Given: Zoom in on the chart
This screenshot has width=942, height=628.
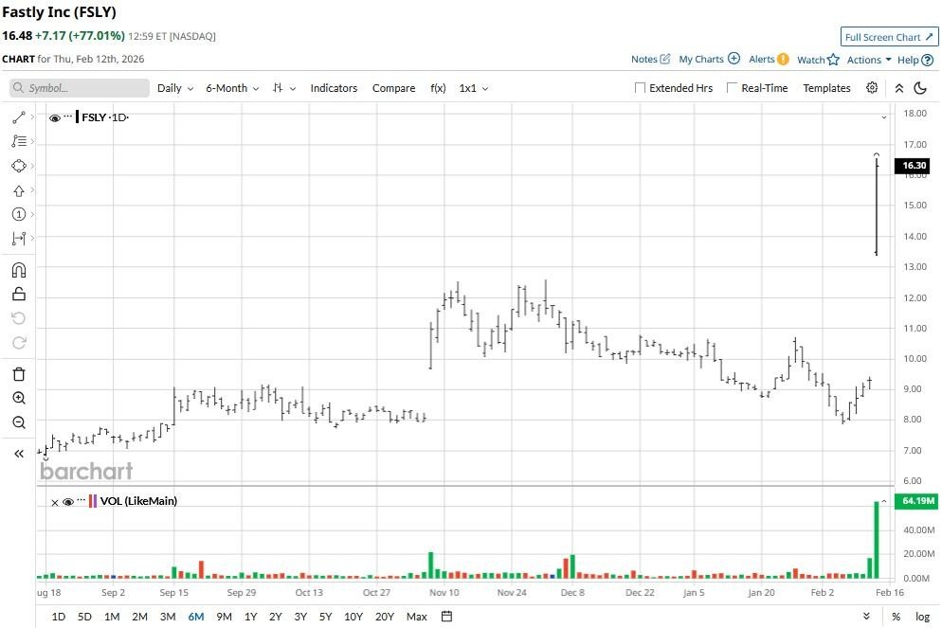Looking at the screenshot, I should (x=19, y=398).
